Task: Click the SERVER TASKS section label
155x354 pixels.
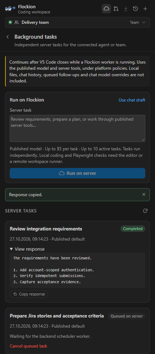Action: pyautogui.click(x=21, y=211)
